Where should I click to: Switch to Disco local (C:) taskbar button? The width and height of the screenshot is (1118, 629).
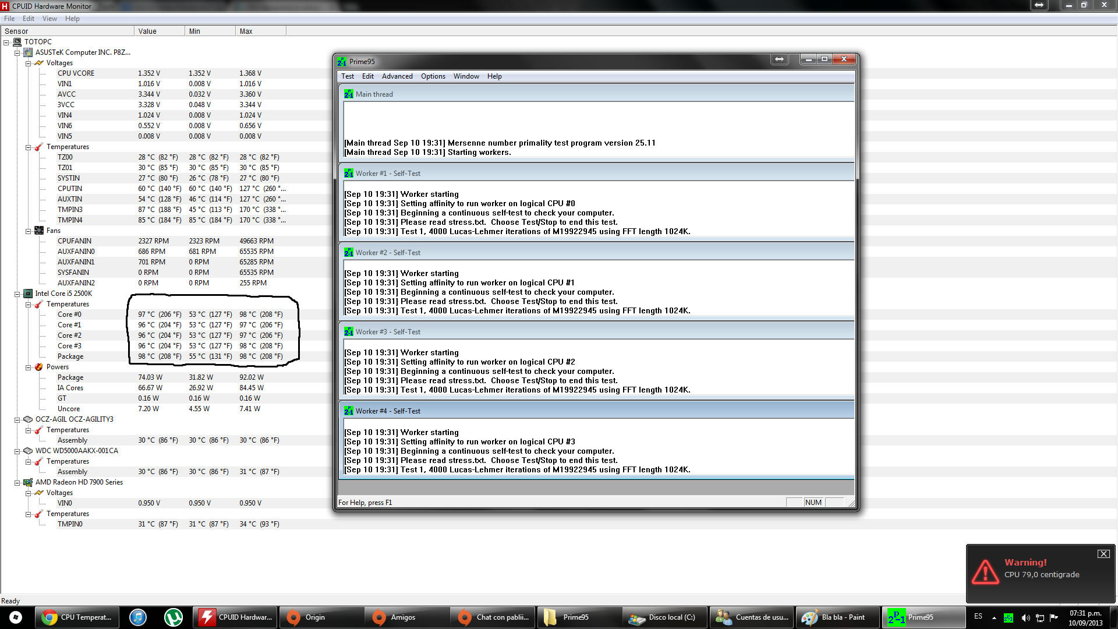[x=664, y=617]
